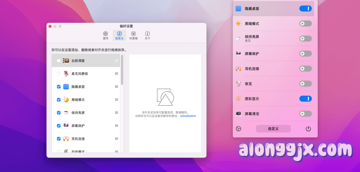Screen dimensions: 360x172
Task: Click the 黑暗模式 moon icon in list
Action: [x=66, y=100]
